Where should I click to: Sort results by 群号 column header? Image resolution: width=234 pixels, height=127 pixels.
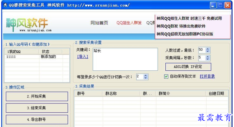[88, 94]
